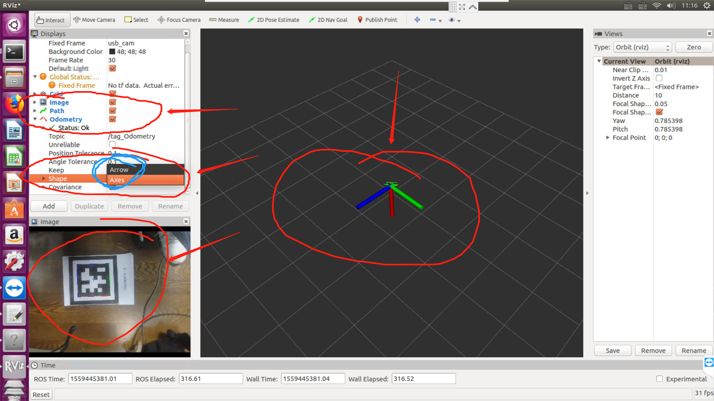Viewport: 714px width, 401px height.
Task: Choose the Focus Camera tool
Action: [179, 20]
